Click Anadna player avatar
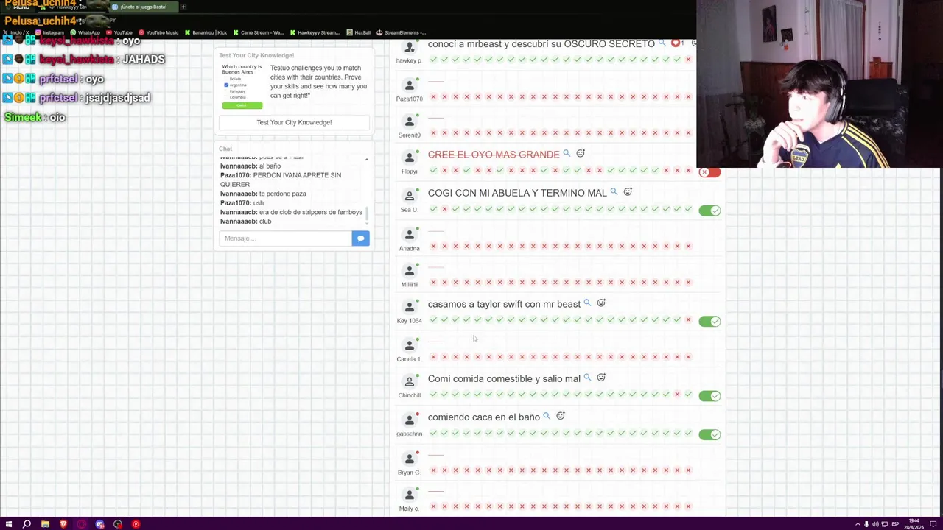This screenshot has width=943, height=530. click(410, 234)
